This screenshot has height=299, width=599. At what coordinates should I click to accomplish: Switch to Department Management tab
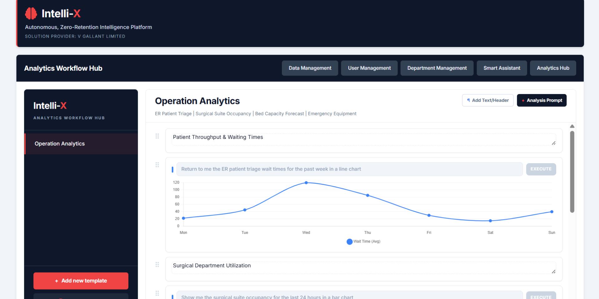pos(437,68)
